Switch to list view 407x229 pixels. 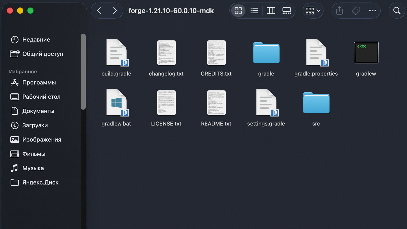(x=254, y=11)
